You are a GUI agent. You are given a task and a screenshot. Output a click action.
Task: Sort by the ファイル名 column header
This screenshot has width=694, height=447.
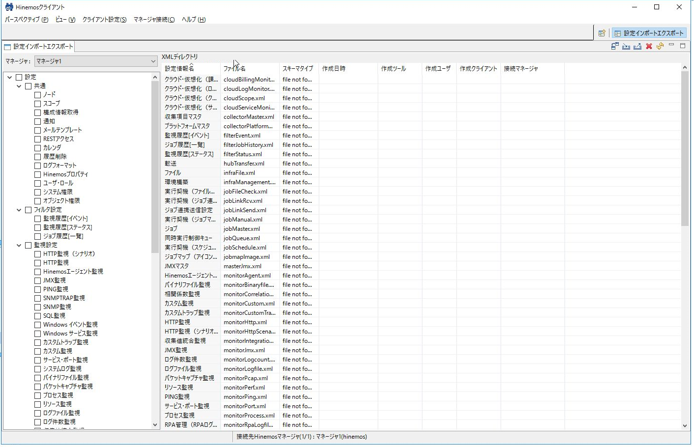[x=250, y=69]
